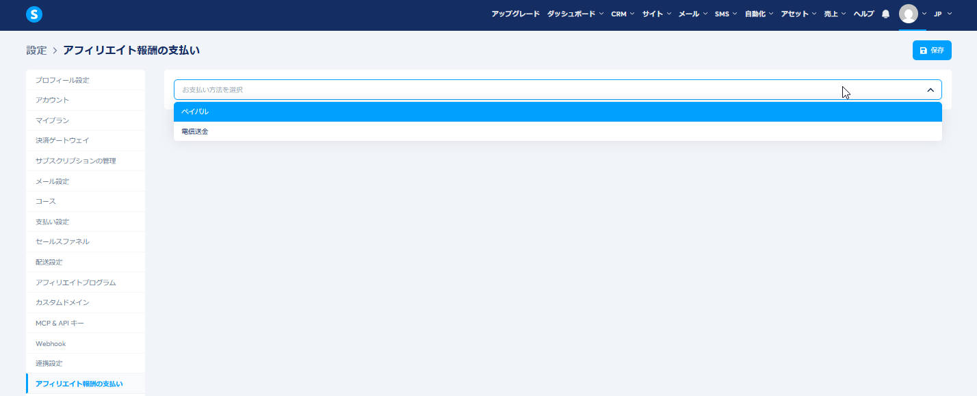Image resolution: width=977 pixels, height=396 pixels.
Task: Open the JP language selector
Action: click(943, 14)
